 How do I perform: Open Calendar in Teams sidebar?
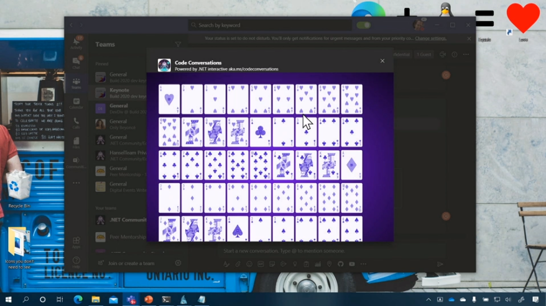point(76,103)
